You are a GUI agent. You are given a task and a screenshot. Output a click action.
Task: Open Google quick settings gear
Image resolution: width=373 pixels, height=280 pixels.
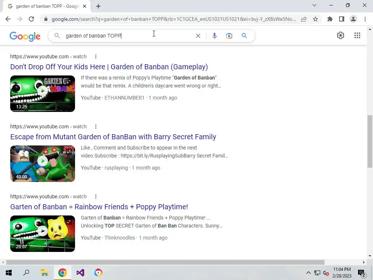[341, 35]
